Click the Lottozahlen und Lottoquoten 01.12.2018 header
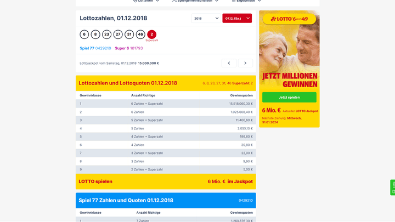Viewport: 395px width, 222px height. click(128, 83)
